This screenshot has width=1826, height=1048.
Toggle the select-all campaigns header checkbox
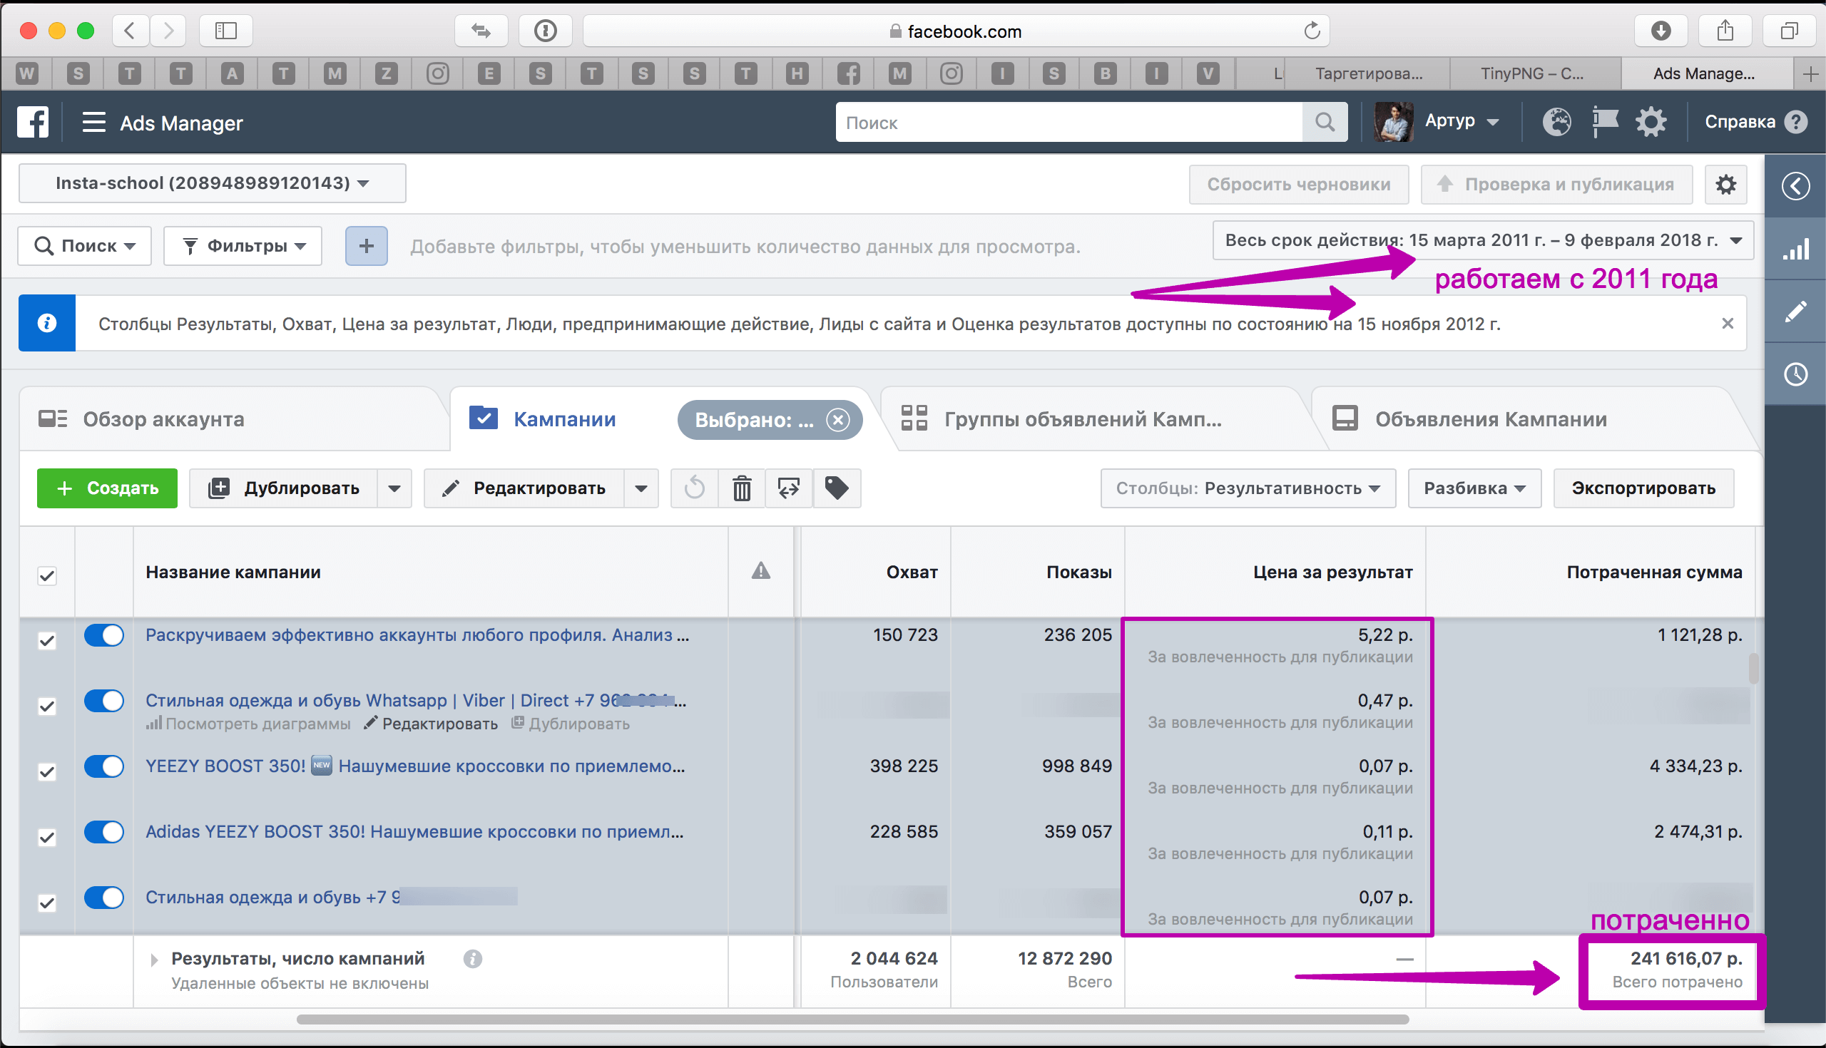pos(47,575)
